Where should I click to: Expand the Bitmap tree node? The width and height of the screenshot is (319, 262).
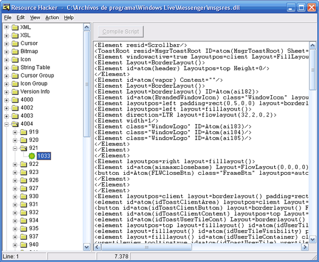click(x=6, y=52)
